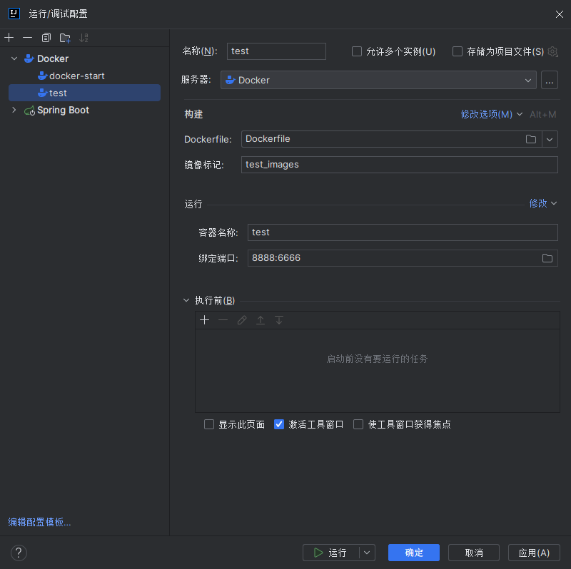Click the new folder icon in sidebar toolbar

coord(65,38)
